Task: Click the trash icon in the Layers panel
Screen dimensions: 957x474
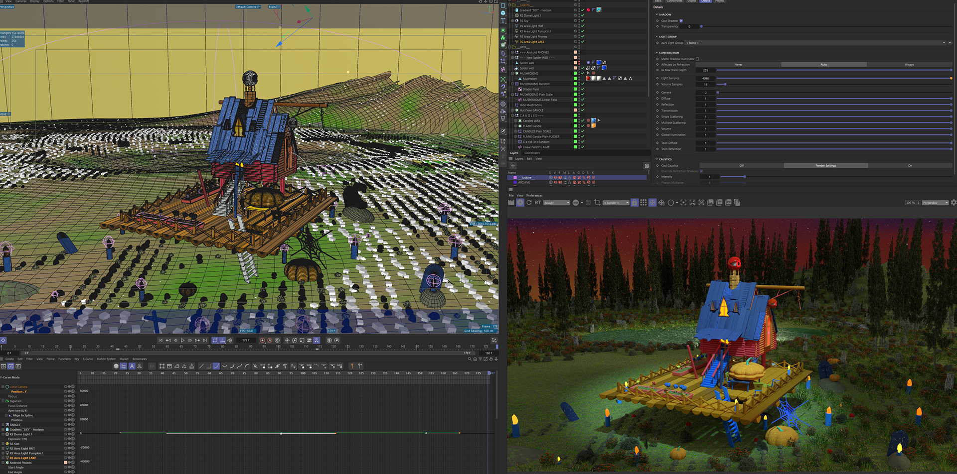Action: click(646, 166)
